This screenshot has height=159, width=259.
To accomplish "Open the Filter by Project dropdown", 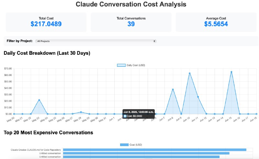I will point(96,41).
